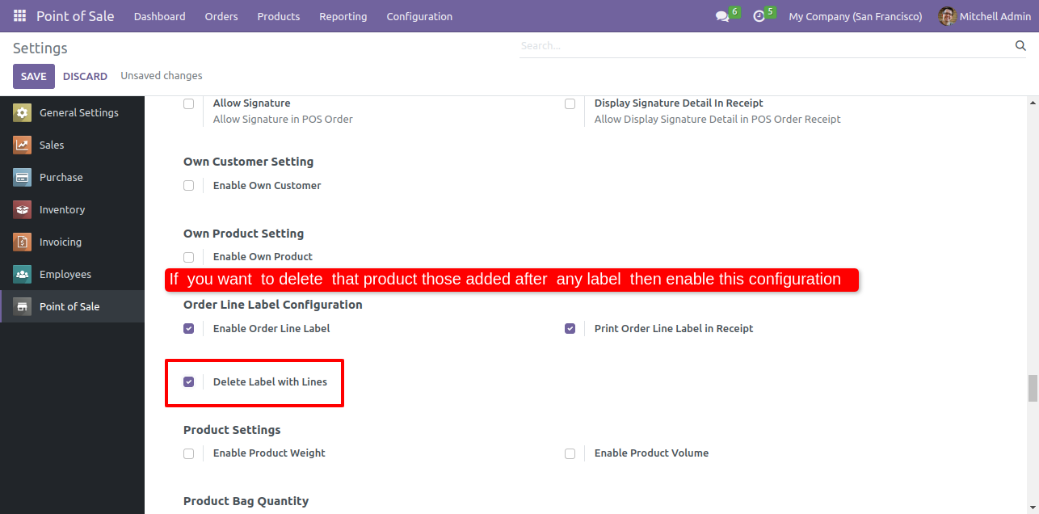The width and height of the screenshot is (1039, 514).
Task: Check Enable Product Weight option
Action: point(188,453)
